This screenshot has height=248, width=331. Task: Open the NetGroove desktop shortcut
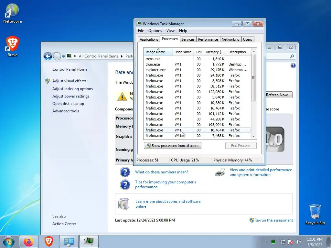(12, 13)
